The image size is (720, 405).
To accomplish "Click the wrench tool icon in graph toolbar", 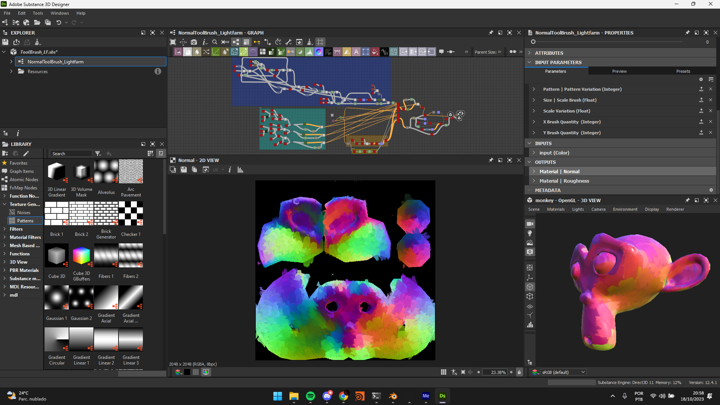I will coord(288,42).
